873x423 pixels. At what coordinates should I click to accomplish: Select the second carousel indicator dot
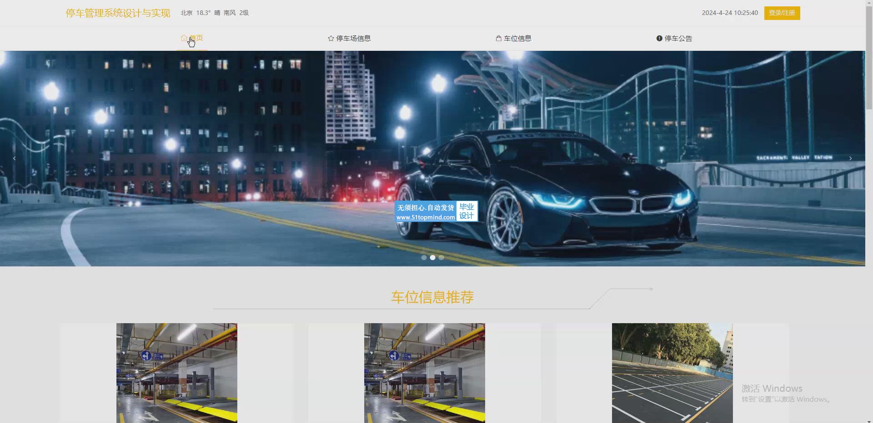click(432, 257)
